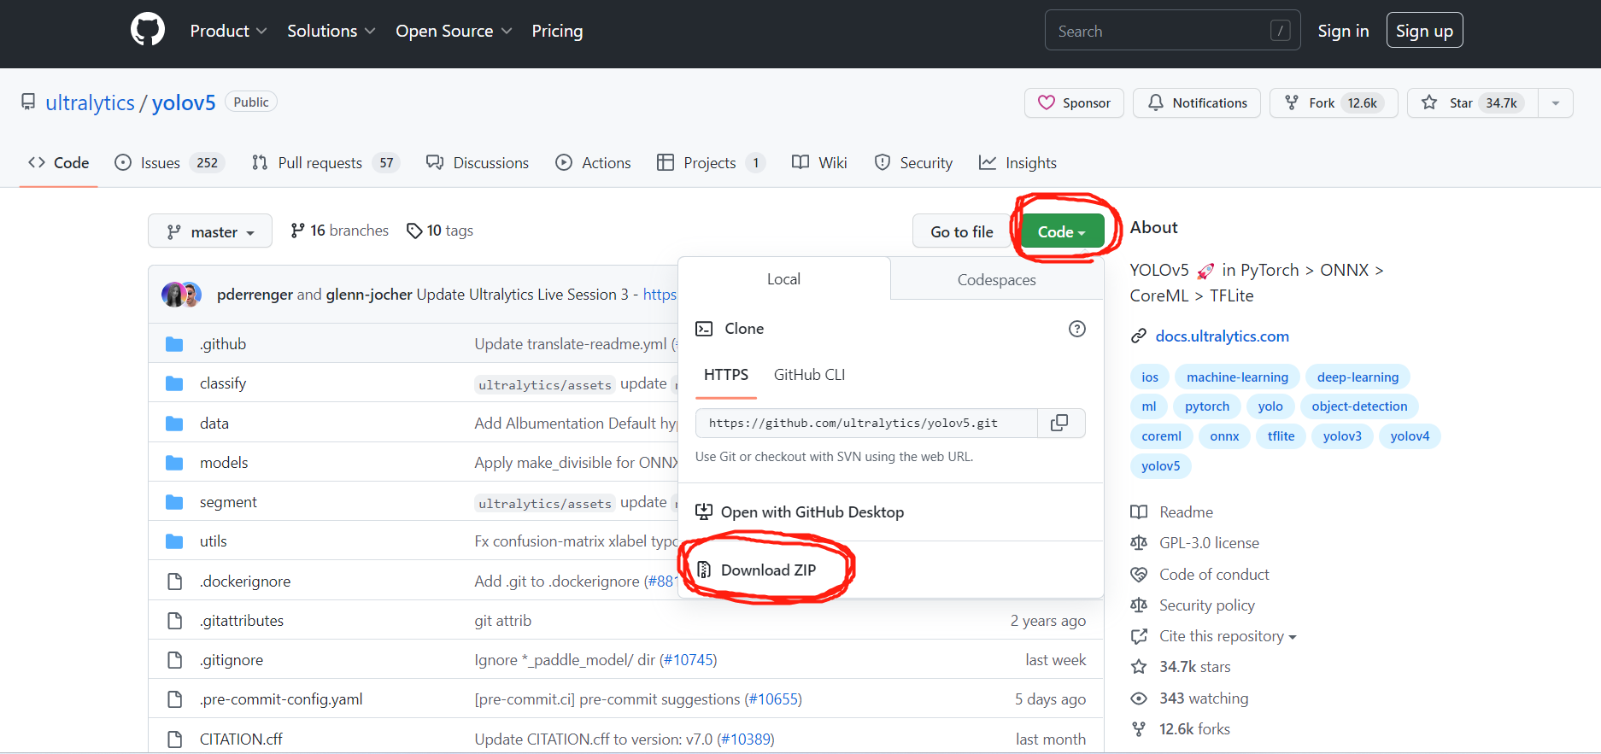Click the Go to file button
This screenshot has height=754, width=1601.
962,231
